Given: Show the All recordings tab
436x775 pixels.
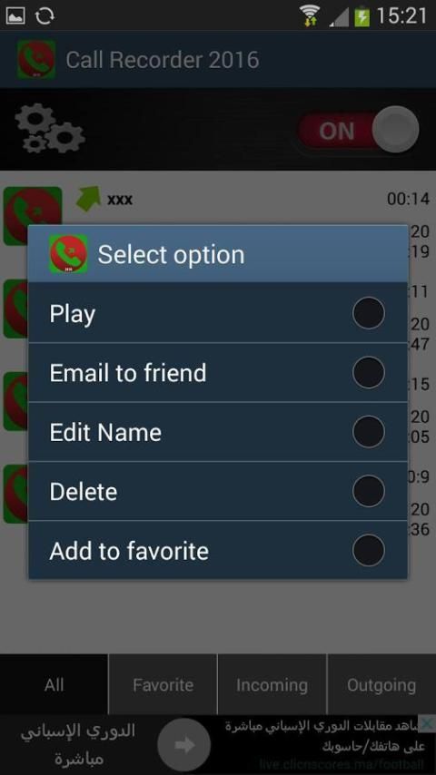Looking at the screenshot, I should pos(54,684).
